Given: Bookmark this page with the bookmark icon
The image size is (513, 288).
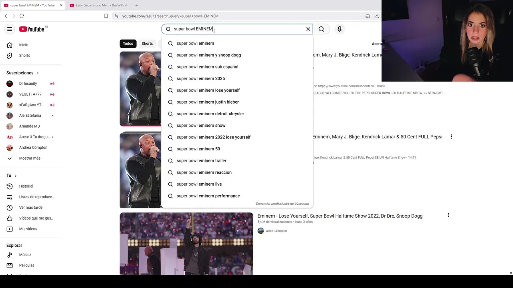Looking at the screenshot, I should pos(106,16).
